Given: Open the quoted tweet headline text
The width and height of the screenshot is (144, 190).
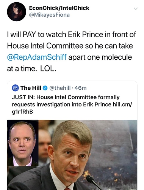Looking at the screenshot, I should 72,104.
